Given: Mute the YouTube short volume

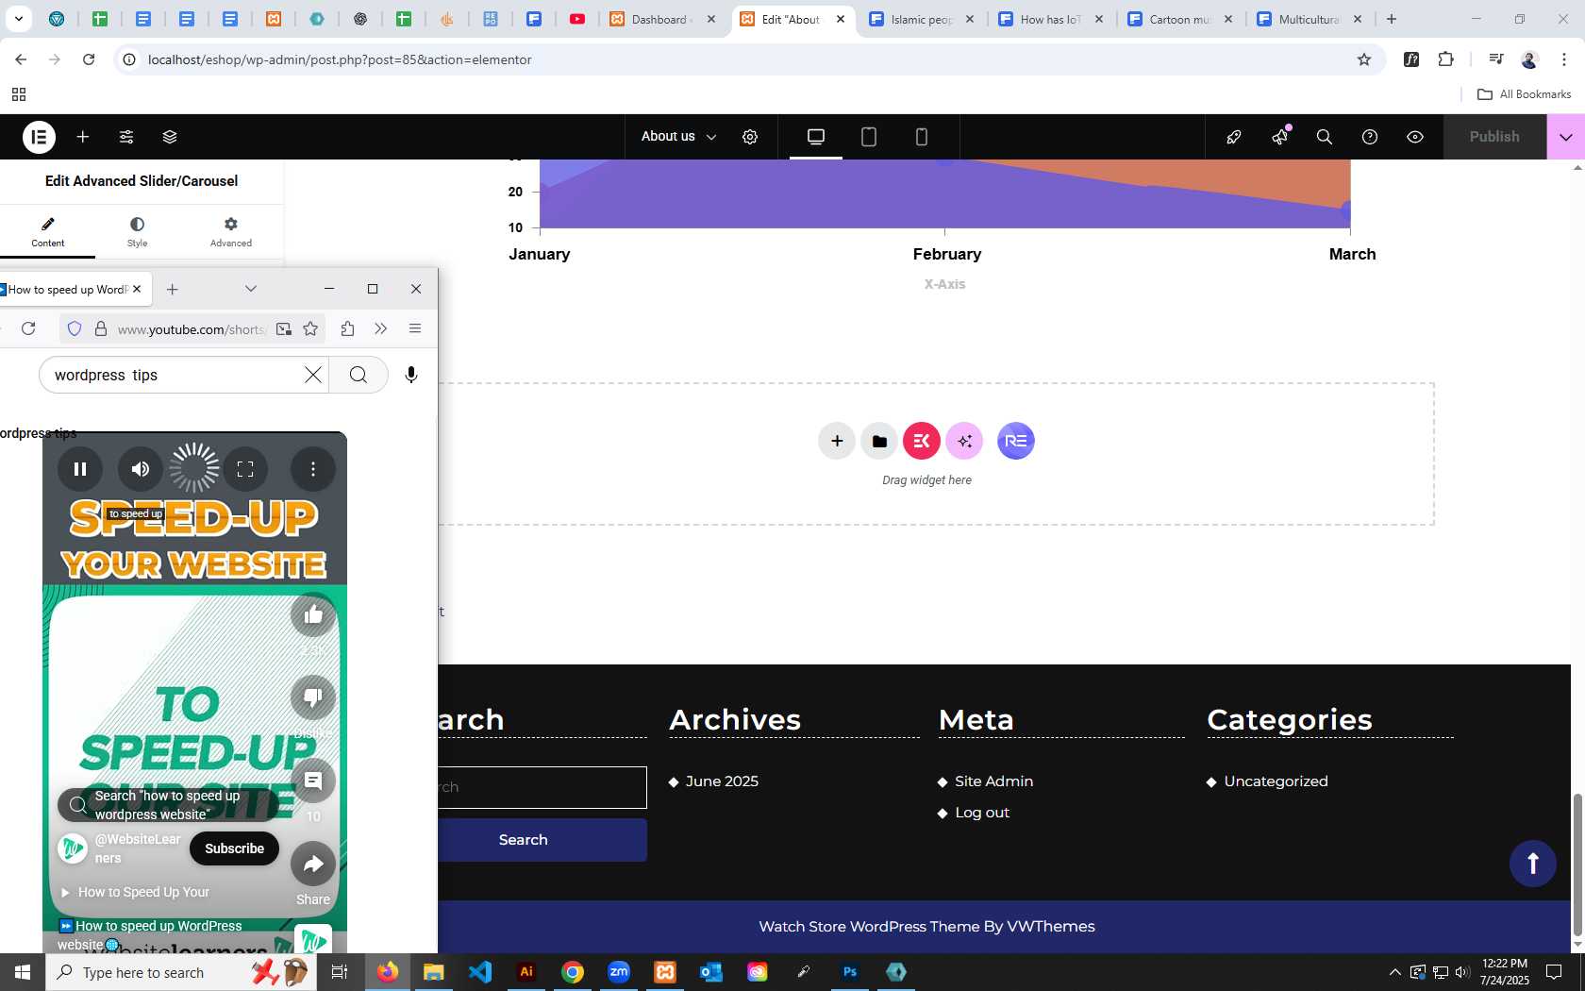Looking at the screenshot, I should (x=141, y=469).
